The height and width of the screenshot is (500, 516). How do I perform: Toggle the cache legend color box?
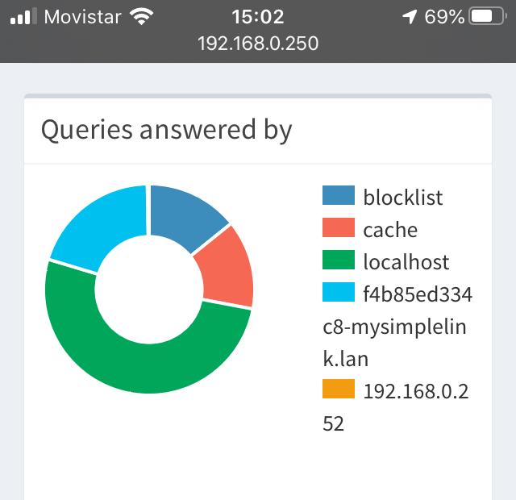pyautogui.click(x=339, y=227)
